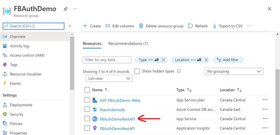The width and height of the screenshot is (280, 135).
Task: Click the info icon beside Show hidden types
Action: 179,71
